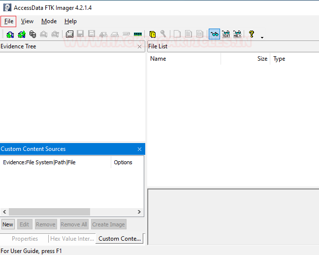Open the Image Mounting tool icon
The height and width of the screenshot is (255, 319).
32,34
